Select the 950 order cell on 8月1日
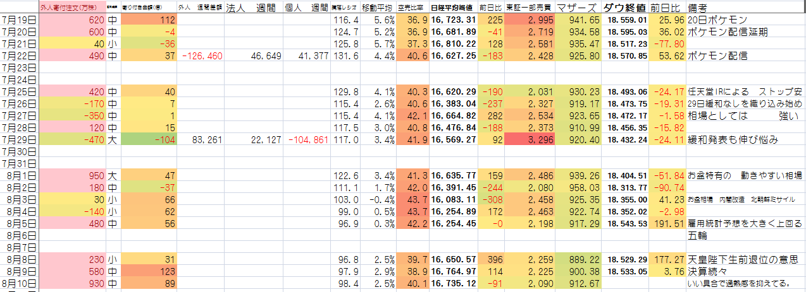 click(x=72, y=175)
